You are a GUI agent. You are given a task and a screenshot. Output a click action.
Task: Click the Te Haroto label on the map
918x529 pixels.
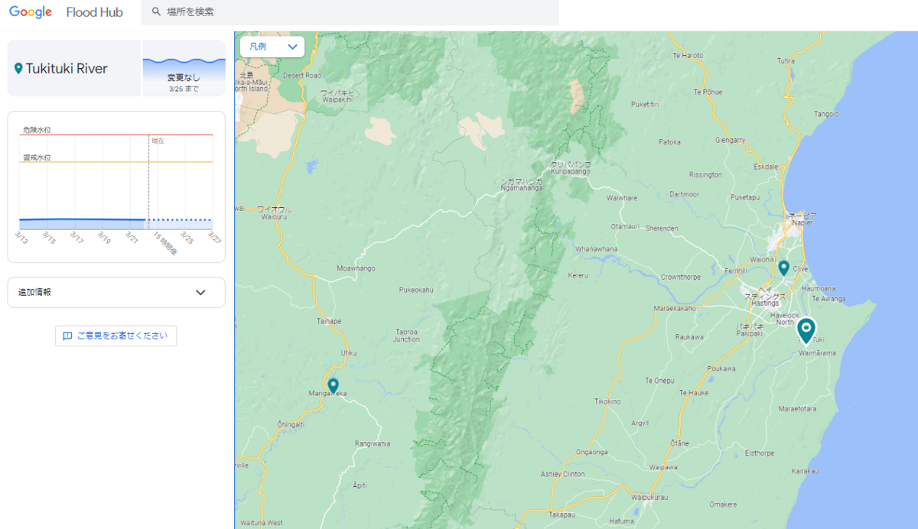coord(687,55)
